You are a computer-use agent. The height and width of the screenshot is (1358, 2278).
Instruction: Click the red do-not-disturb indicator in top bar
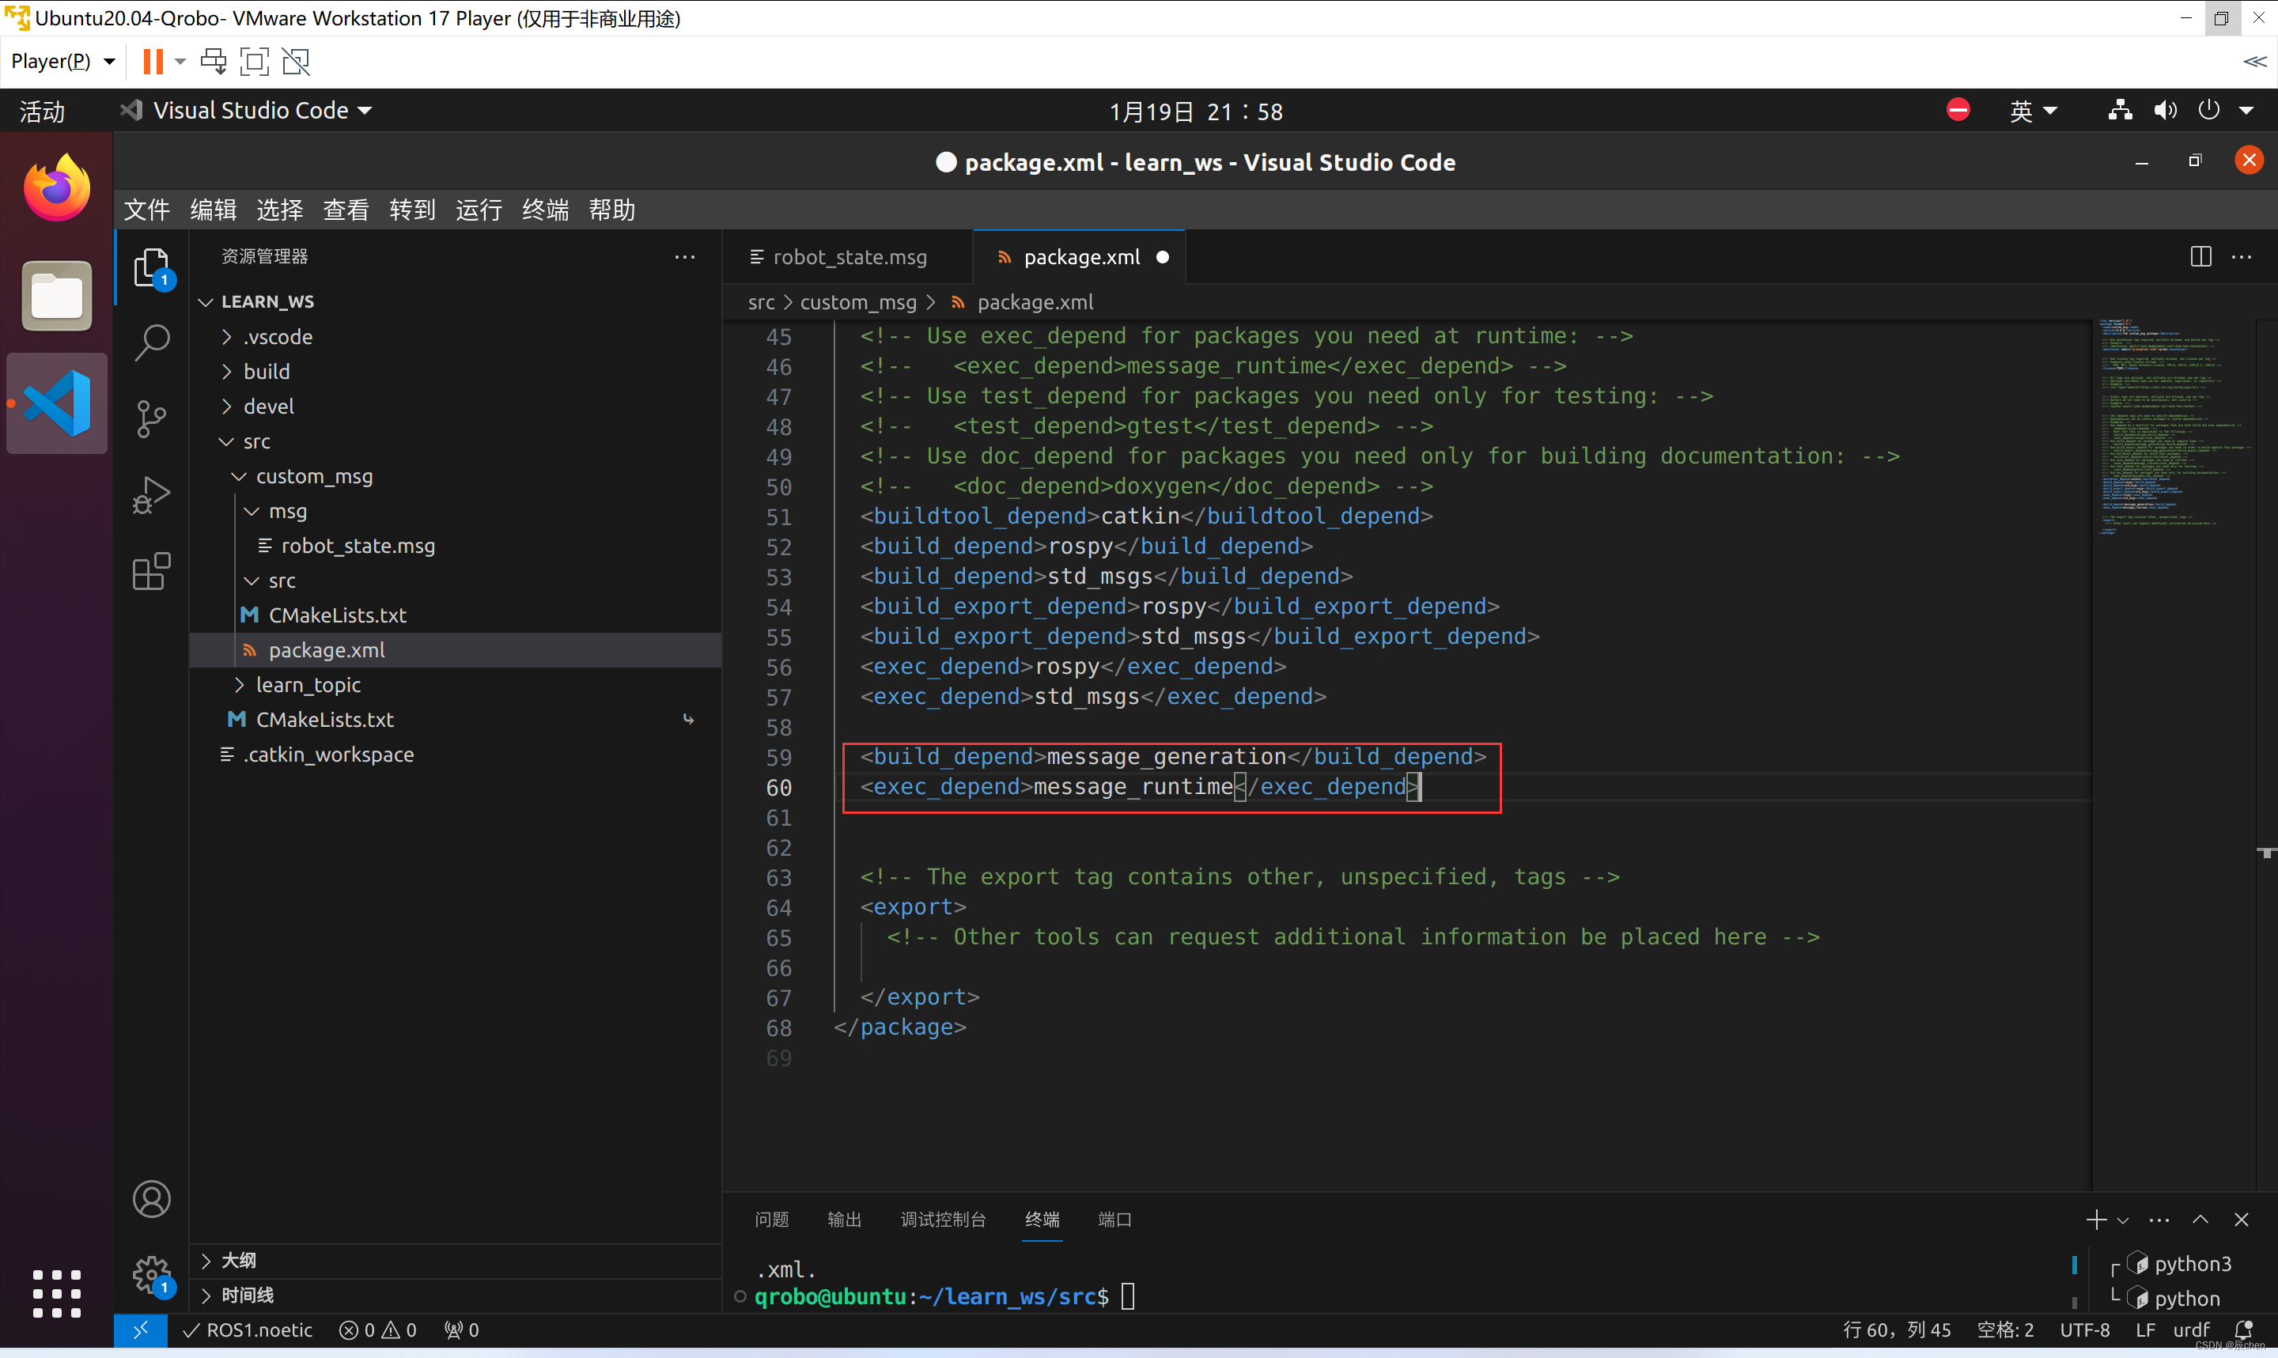tap(1958, 110)
